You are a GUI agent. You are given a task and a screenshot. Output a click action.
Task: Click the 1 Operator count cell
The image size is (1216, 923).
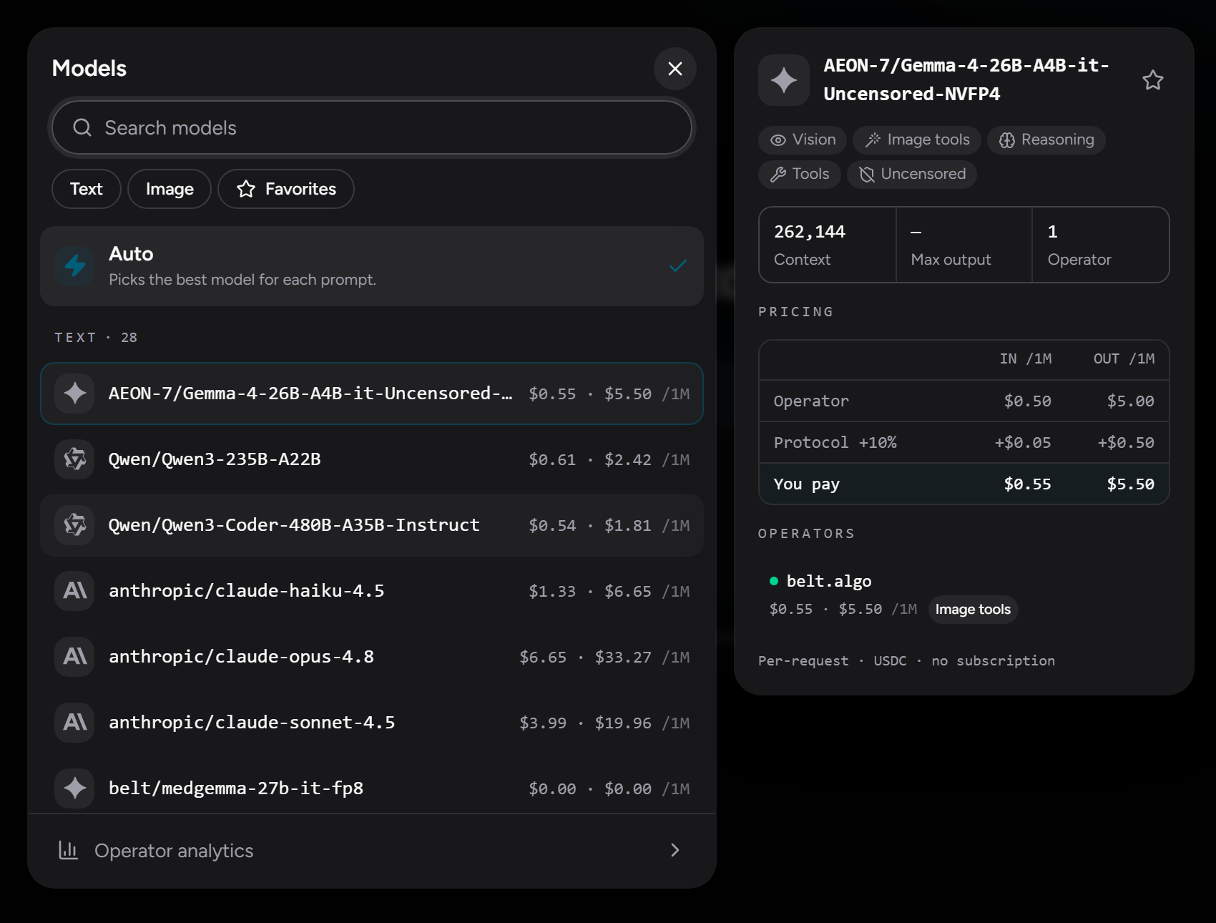click(1101, 245)
